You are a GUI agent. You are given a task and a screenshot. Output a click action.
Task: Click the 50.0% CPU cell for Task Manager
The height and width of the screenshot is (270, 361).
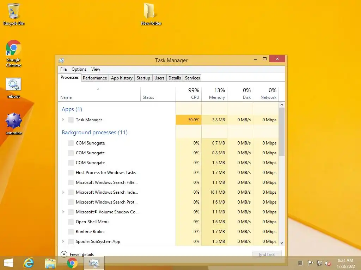click(189, 120)
